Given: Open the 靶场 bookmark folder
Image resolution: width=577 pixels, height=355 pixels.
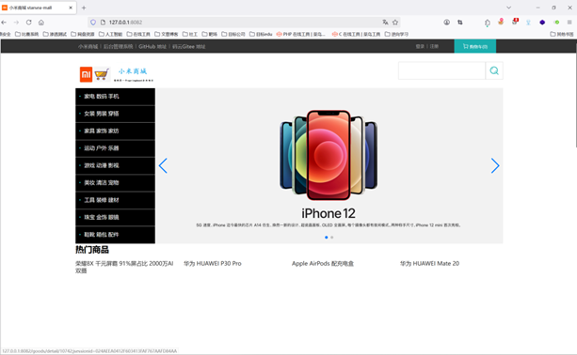Looking at the screenshot, I should [x=209, y=34].
